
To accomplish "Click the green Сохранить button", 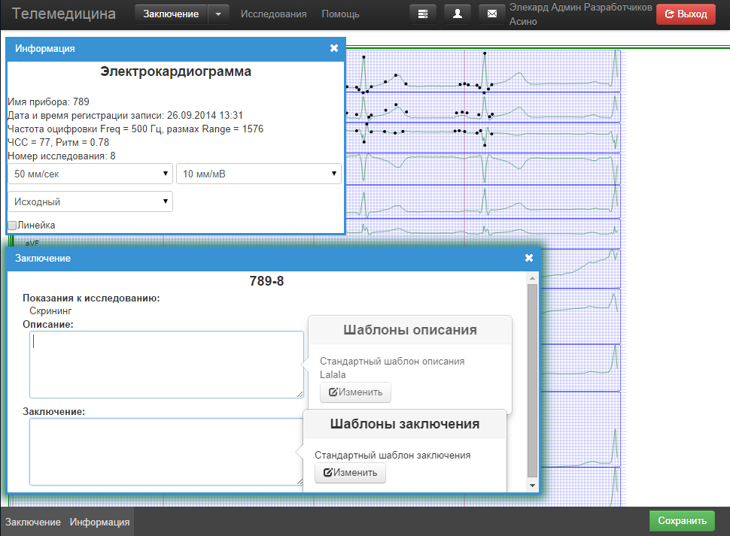I will click(x=682, y=521).
